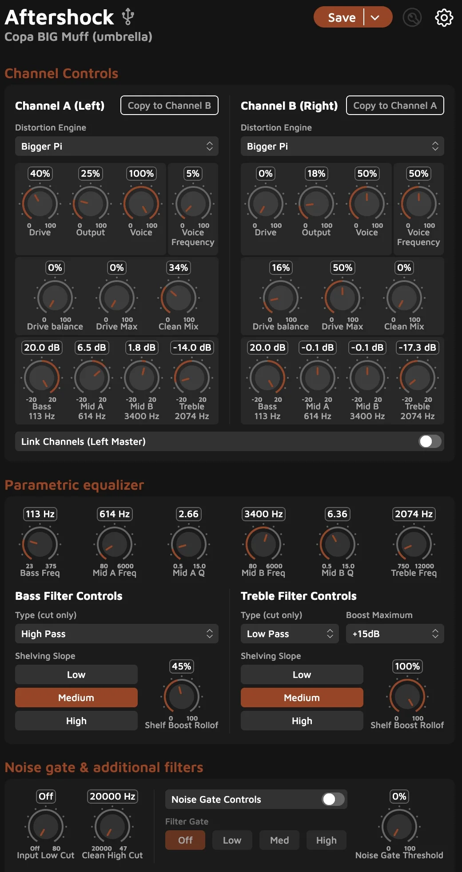Screen dimensions: 462x872
Task: Click Mid B Freq equalizer knob
Action: click(263, 543)
